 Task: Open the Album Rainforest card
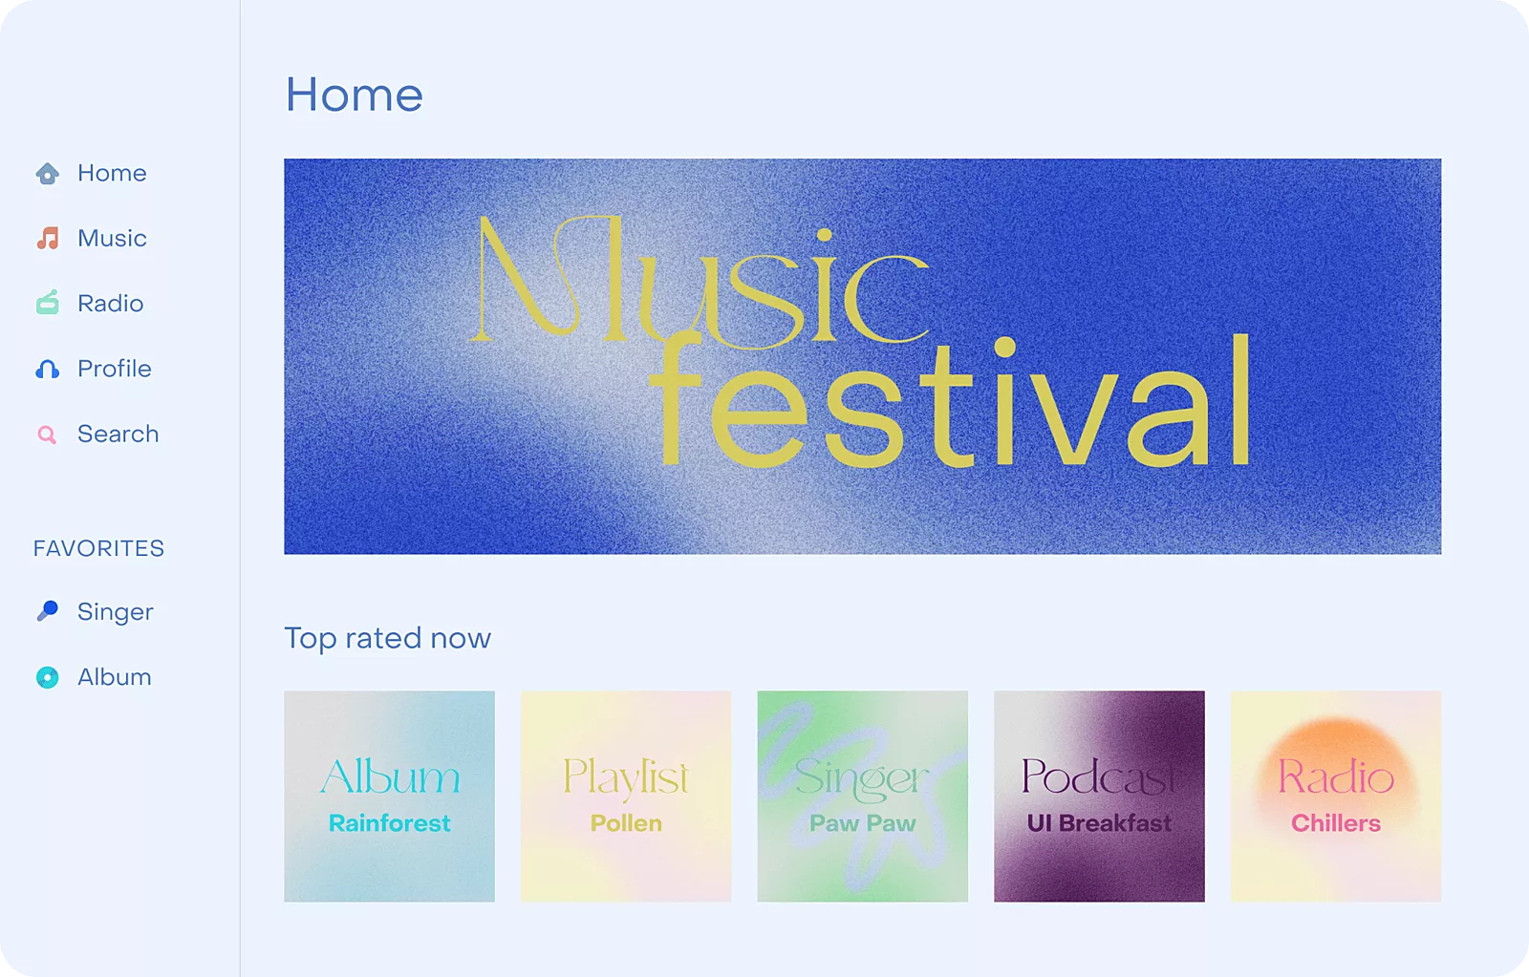point(389,796)
